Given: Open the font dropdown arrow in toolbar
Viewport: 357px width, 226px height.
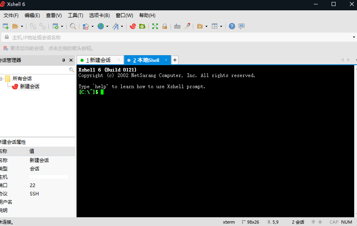Looking at the screenshot, I should [122, 27].
